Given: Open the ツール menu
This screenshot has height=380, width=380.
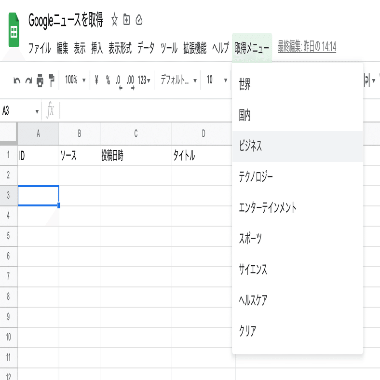Looking at the screenshot, I should click(169, 48).
